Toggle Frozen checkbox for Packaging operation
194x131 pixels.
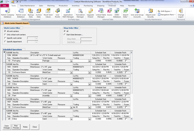pyautogui.click(x=126, y=61)
